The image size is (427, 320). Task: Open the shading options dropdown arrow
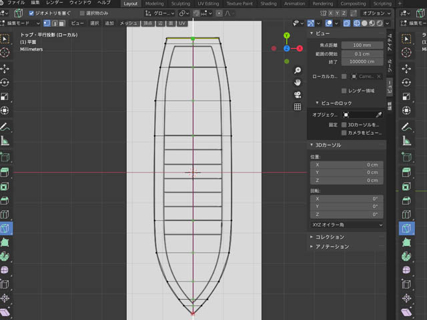pyautogui.click(x=387, y=23)
